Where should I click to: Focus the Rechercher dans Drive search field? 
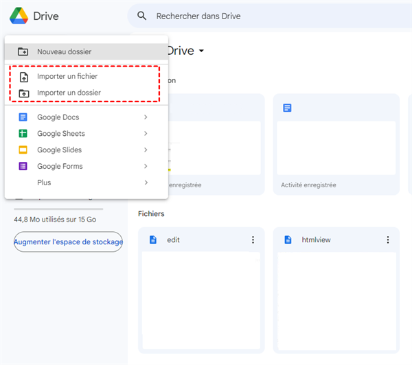pos(275,16)
